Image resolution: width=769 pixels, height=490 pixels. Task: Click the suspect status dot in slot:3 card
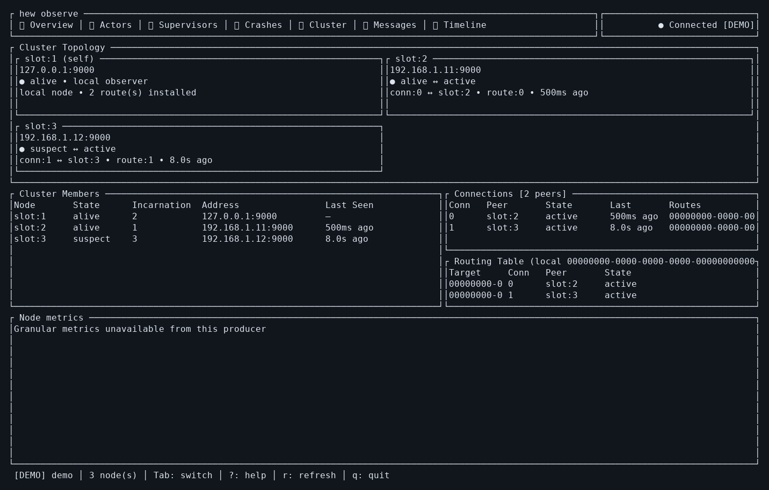point(22,149)
